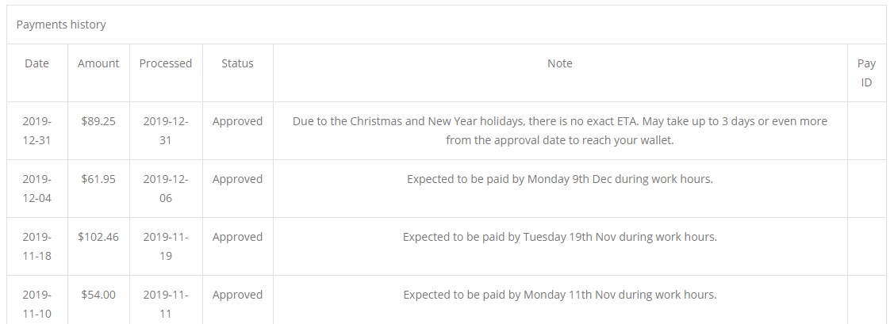Click the Processed column header
894x324 pixels.
coord(166,63)
